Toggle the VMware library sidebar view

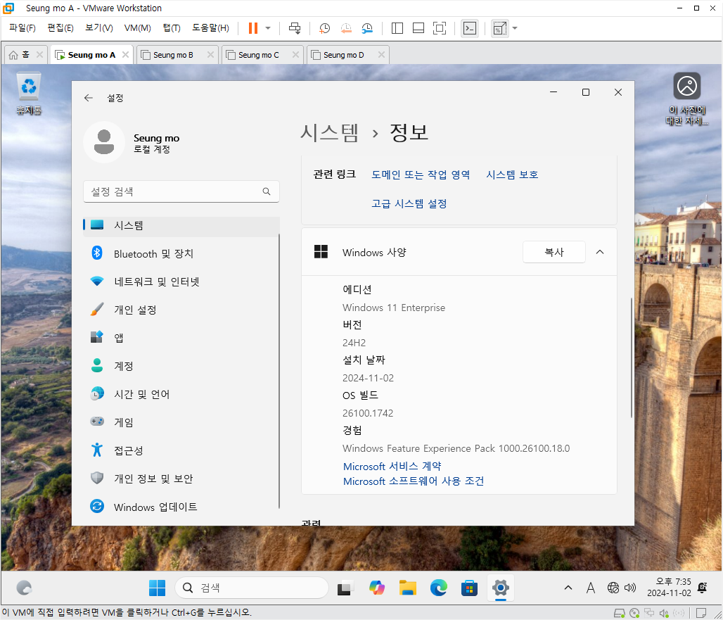397,28
